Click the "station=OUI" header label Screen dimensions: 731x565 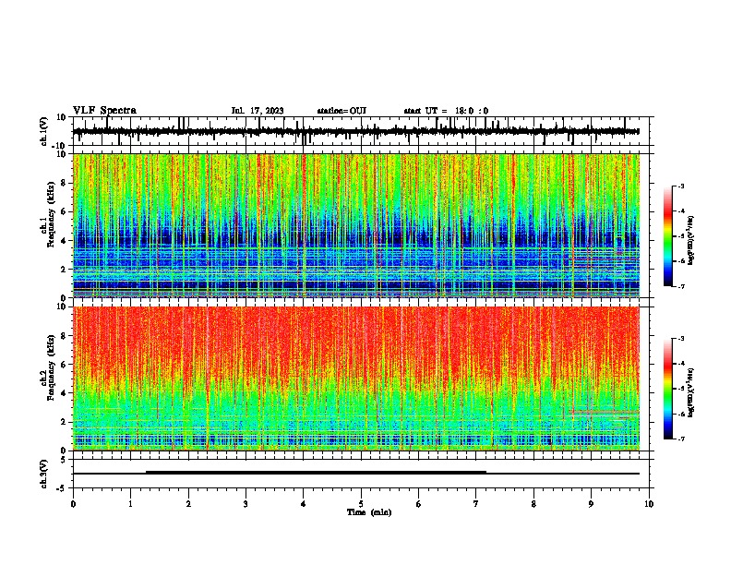(x=342, y=111)
